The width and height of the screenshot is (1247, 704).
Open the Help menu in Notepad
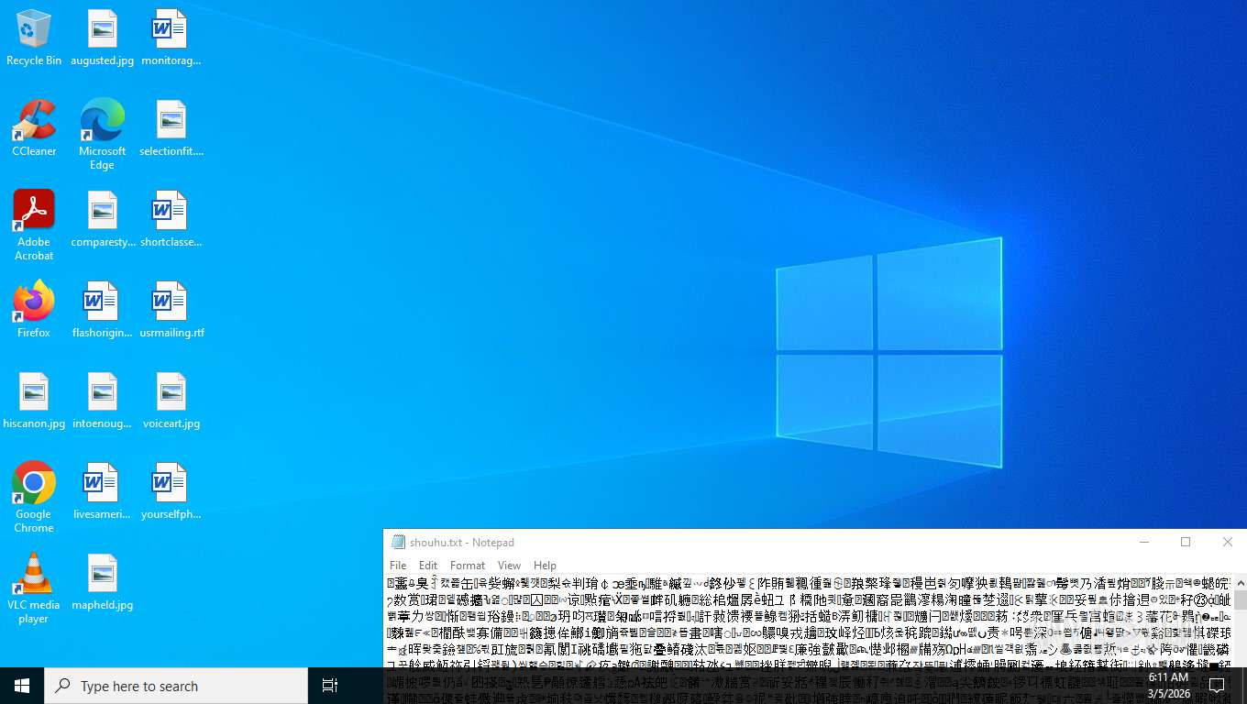(545, 566)
